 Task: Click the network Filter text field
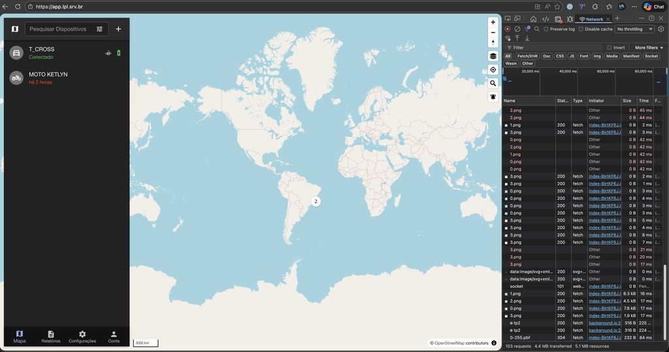pos(555,48)
